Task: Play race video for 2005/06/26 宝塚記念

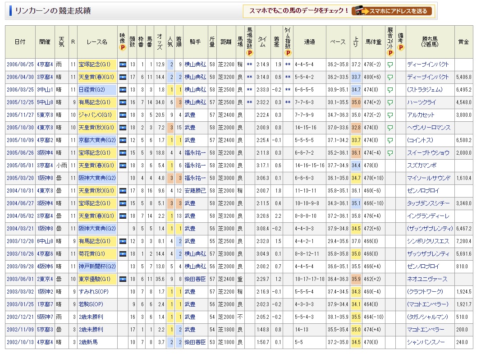Action: [x=123, y=153]
